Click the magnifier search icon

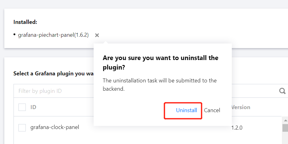click(x=282, y=91)
